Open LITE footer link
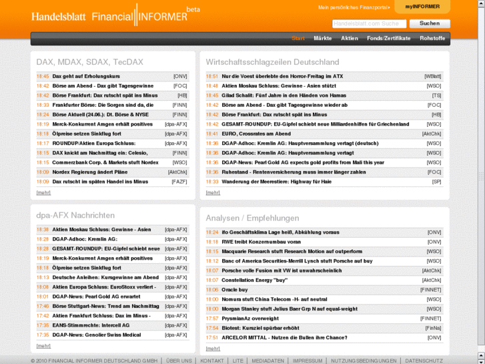 click(x=237, y=361)
